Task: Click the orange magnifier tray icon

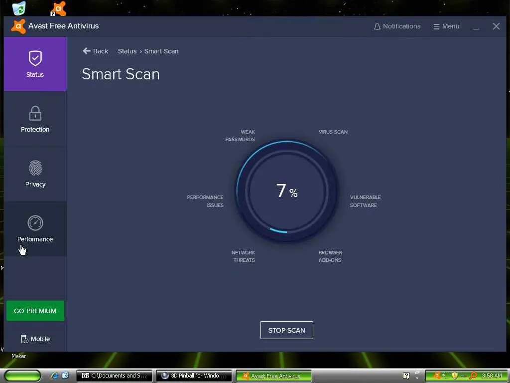Action: click(473, 376)
